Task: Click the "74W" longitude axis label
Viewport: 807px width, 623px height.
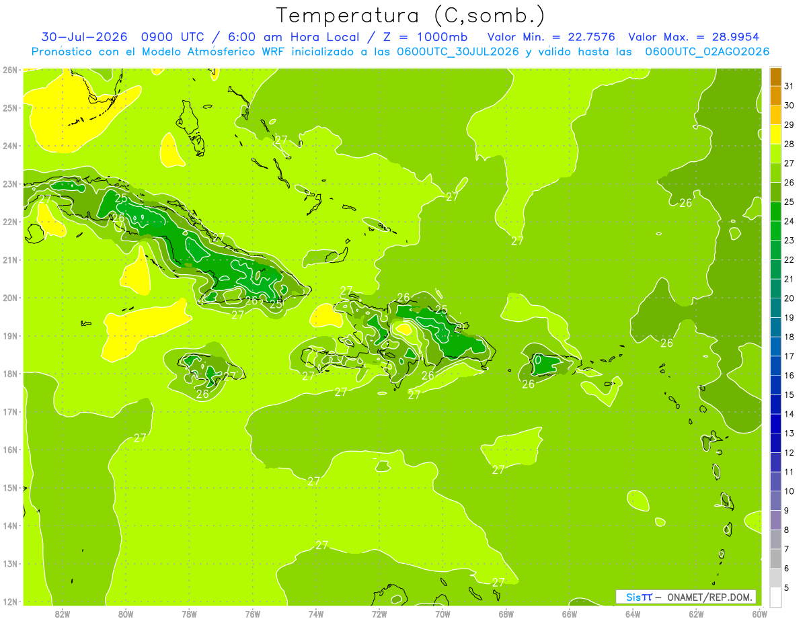Action: pyautogui.click(x=316, y=614)
